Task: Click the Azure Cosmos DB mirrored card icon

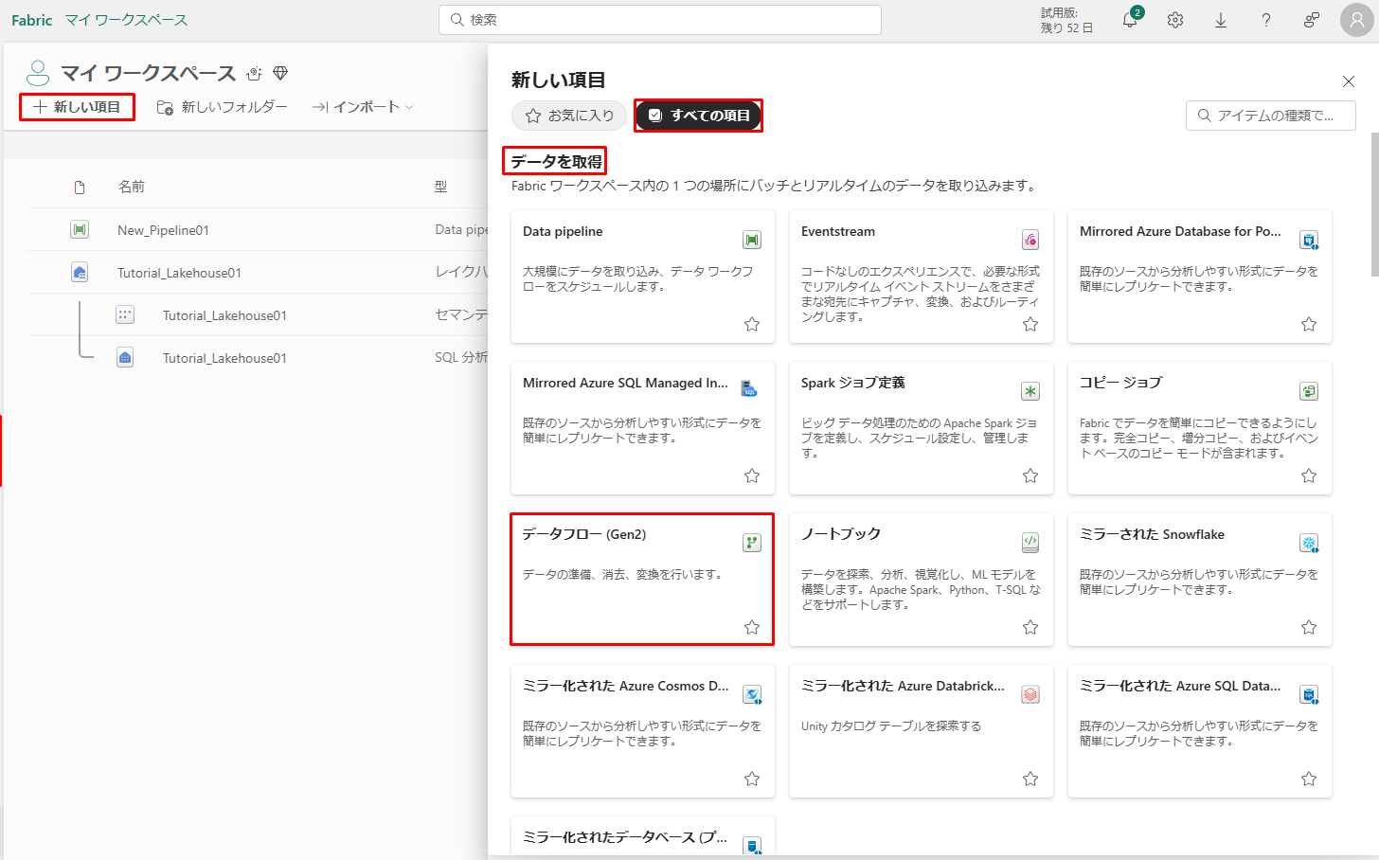Action: [x=752, y=694]
